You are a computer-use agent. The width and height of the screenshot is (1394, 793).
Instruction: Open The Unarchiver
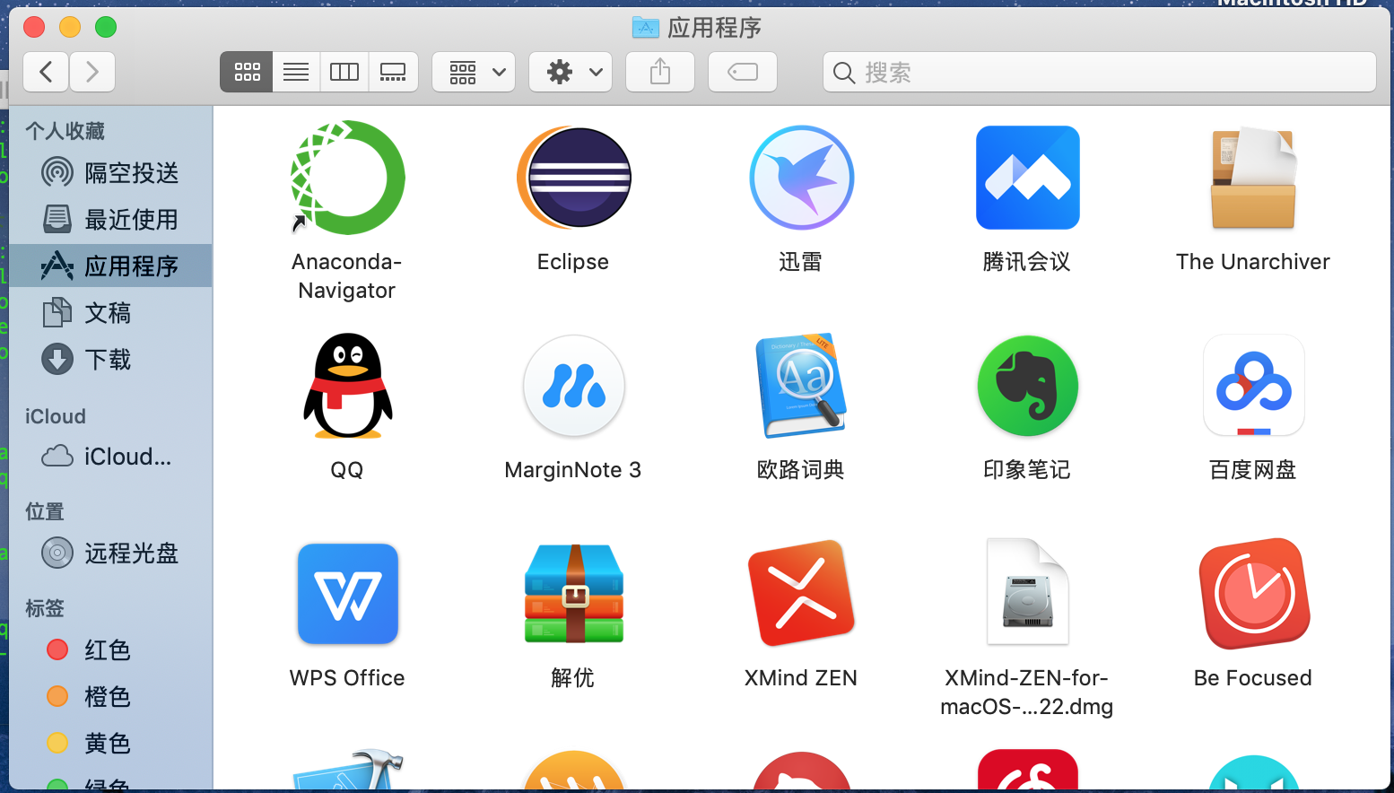[x=1253, y=178]
